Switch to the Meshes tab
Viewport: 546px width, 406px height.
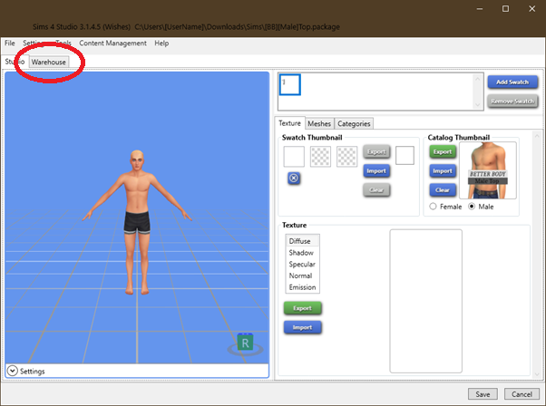(319, 123)
